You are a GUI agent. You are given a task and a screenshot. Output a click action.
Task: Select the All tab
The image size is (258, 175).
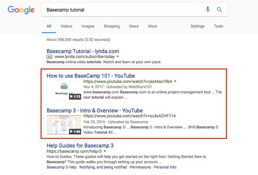(x=49, y=26)
